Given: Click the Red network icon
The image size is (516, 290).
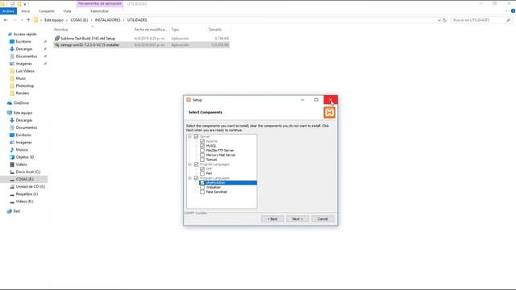Looking at the screenshot, I should click(x=10, y=211).
